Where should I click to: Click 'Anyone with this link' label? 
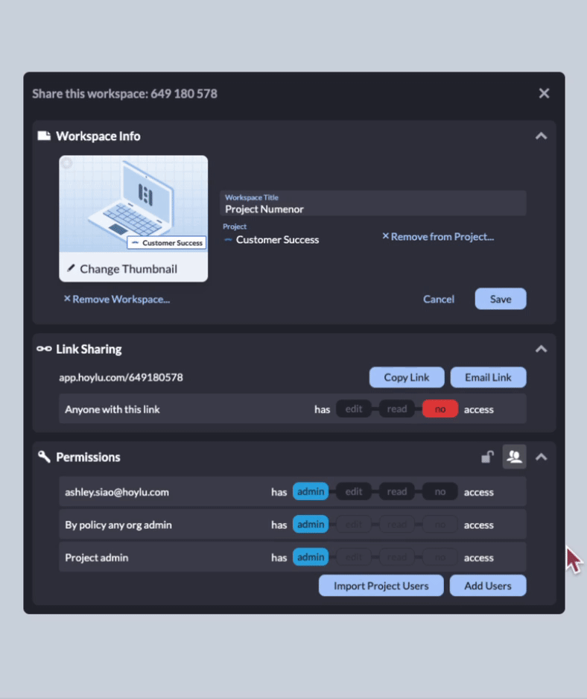click(112, 409)
